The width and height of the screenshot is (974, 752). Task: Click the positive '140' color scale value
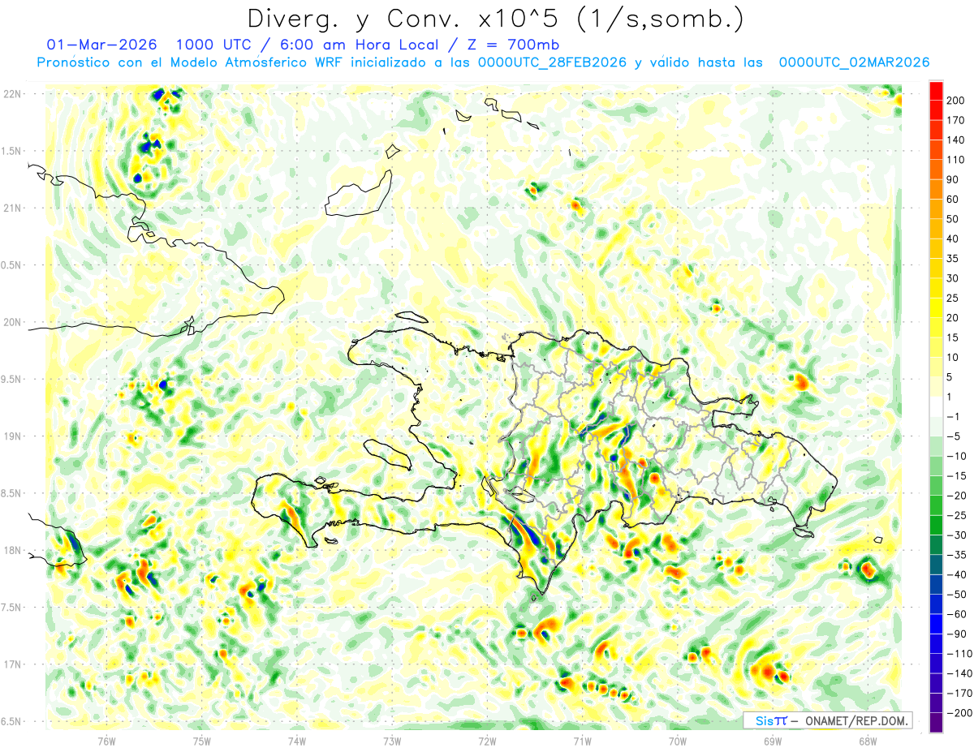pos(956,140)
